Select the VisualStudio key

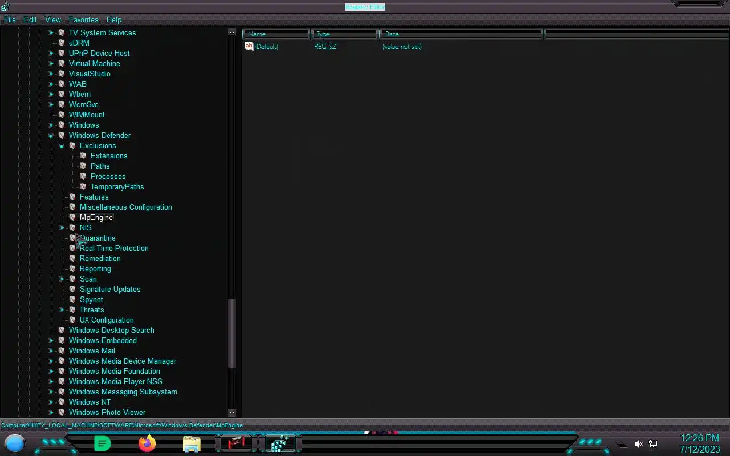click(x=90, y=74)
